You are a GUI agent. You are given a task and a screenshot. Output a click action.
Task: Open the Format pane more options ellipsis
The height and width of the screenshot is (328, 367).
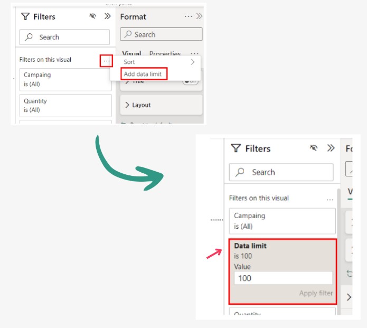point(189,16)
